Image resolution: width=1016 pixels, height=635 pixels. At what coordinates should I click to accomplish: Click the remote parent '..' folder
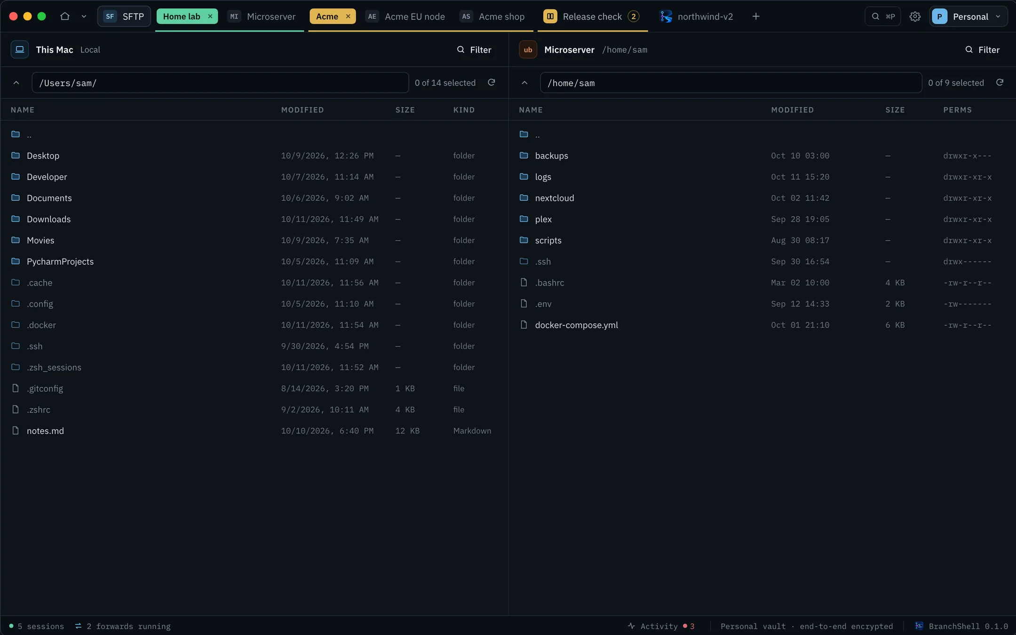762,135
